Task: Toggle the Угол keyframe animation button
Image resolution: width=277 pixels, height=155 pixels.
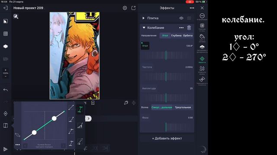Action: [145, 46]
